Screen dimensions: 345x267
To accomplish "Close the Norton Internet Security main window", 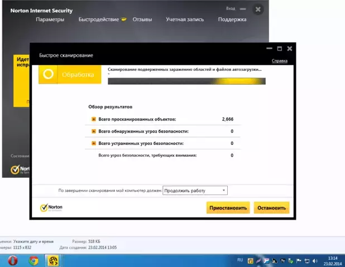I will tap(258, 9).
